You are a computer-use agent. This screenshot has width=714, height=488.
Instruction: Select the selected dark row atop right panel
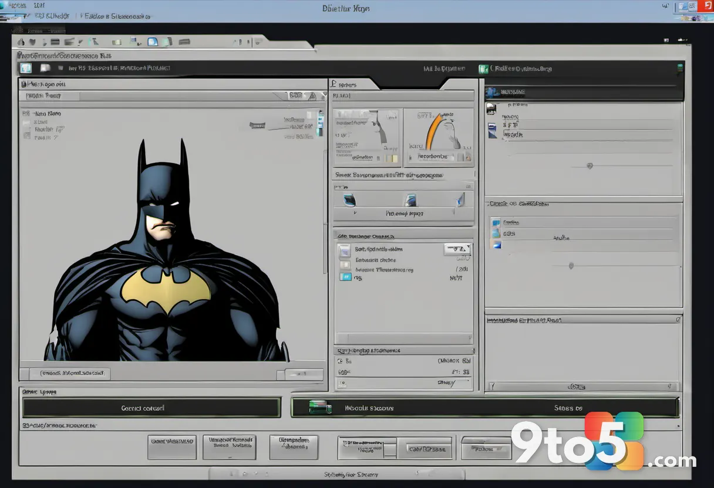tap(584, 92)
